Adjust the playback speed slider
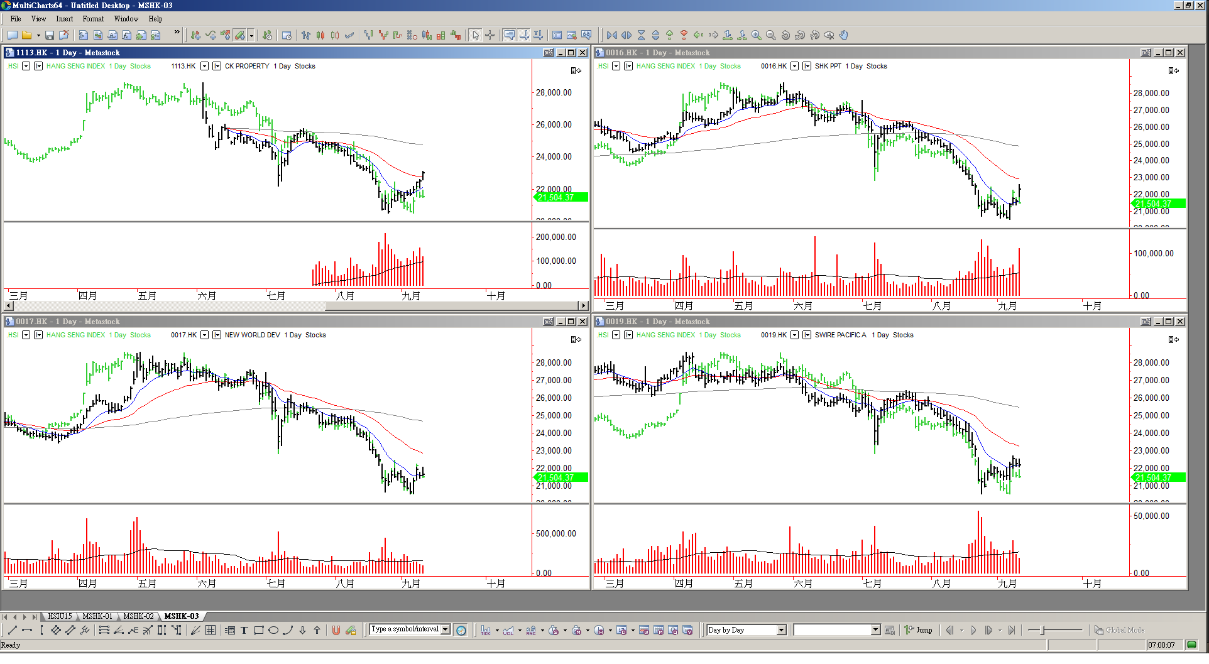Image resolution: width=1209 pixels, height=664 pixels. [x=1043, y=630]
